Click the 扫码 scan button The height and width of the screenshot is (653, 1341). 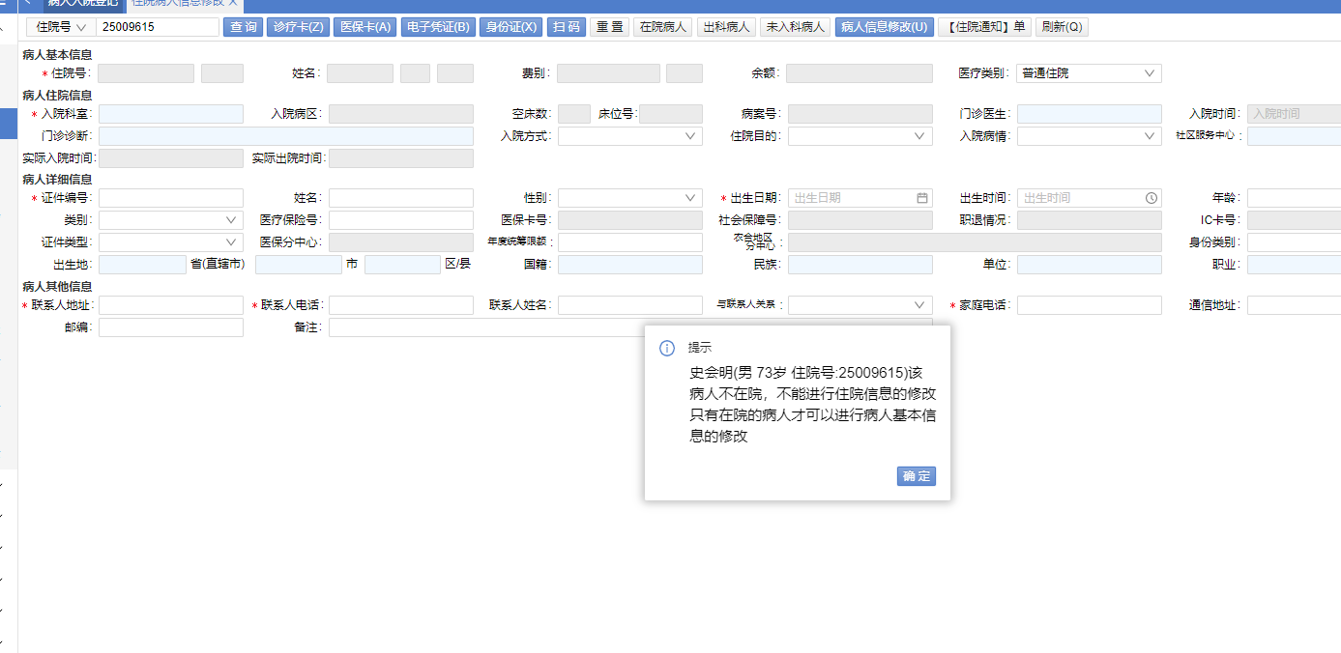pyautogui.click(x=566, y=27)
